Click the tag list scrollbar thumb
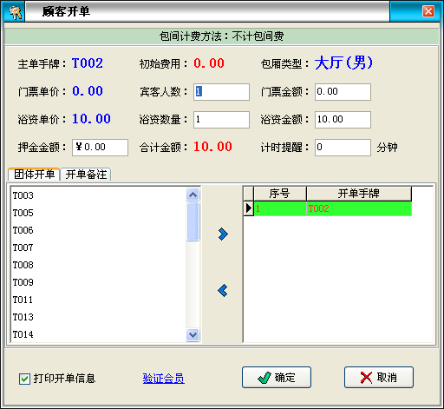 [x=193, y=221]
